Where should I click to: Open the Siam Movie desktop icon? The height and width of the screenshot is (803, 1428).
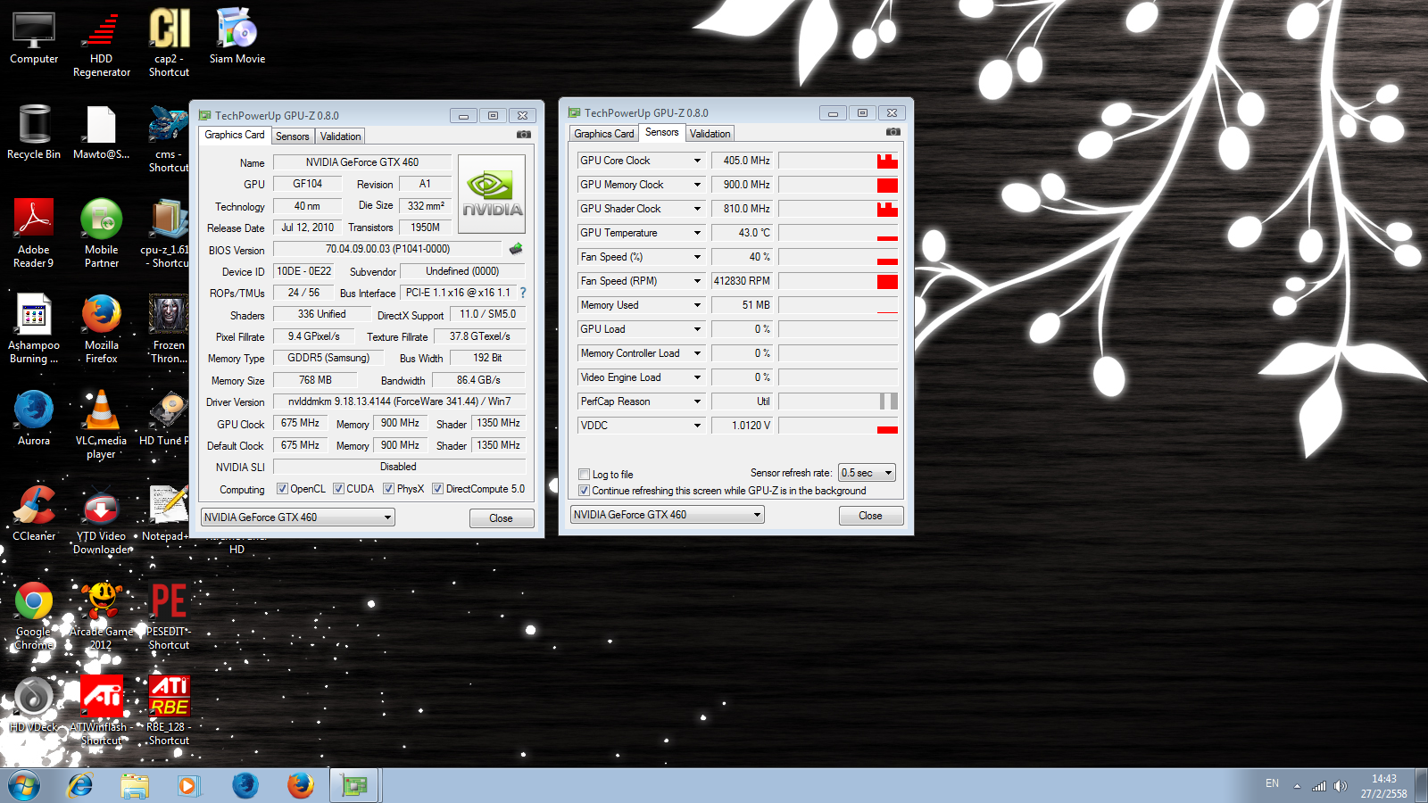pyautogui.click(x=237, y=36)
